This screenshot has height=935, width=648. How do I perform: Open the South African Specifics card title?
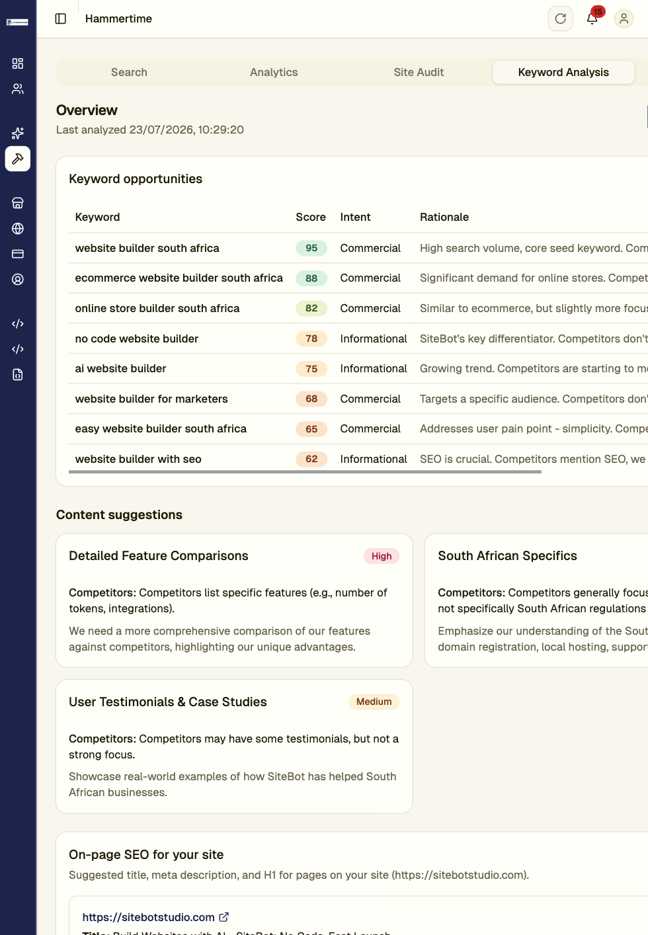tap(507, 556)
